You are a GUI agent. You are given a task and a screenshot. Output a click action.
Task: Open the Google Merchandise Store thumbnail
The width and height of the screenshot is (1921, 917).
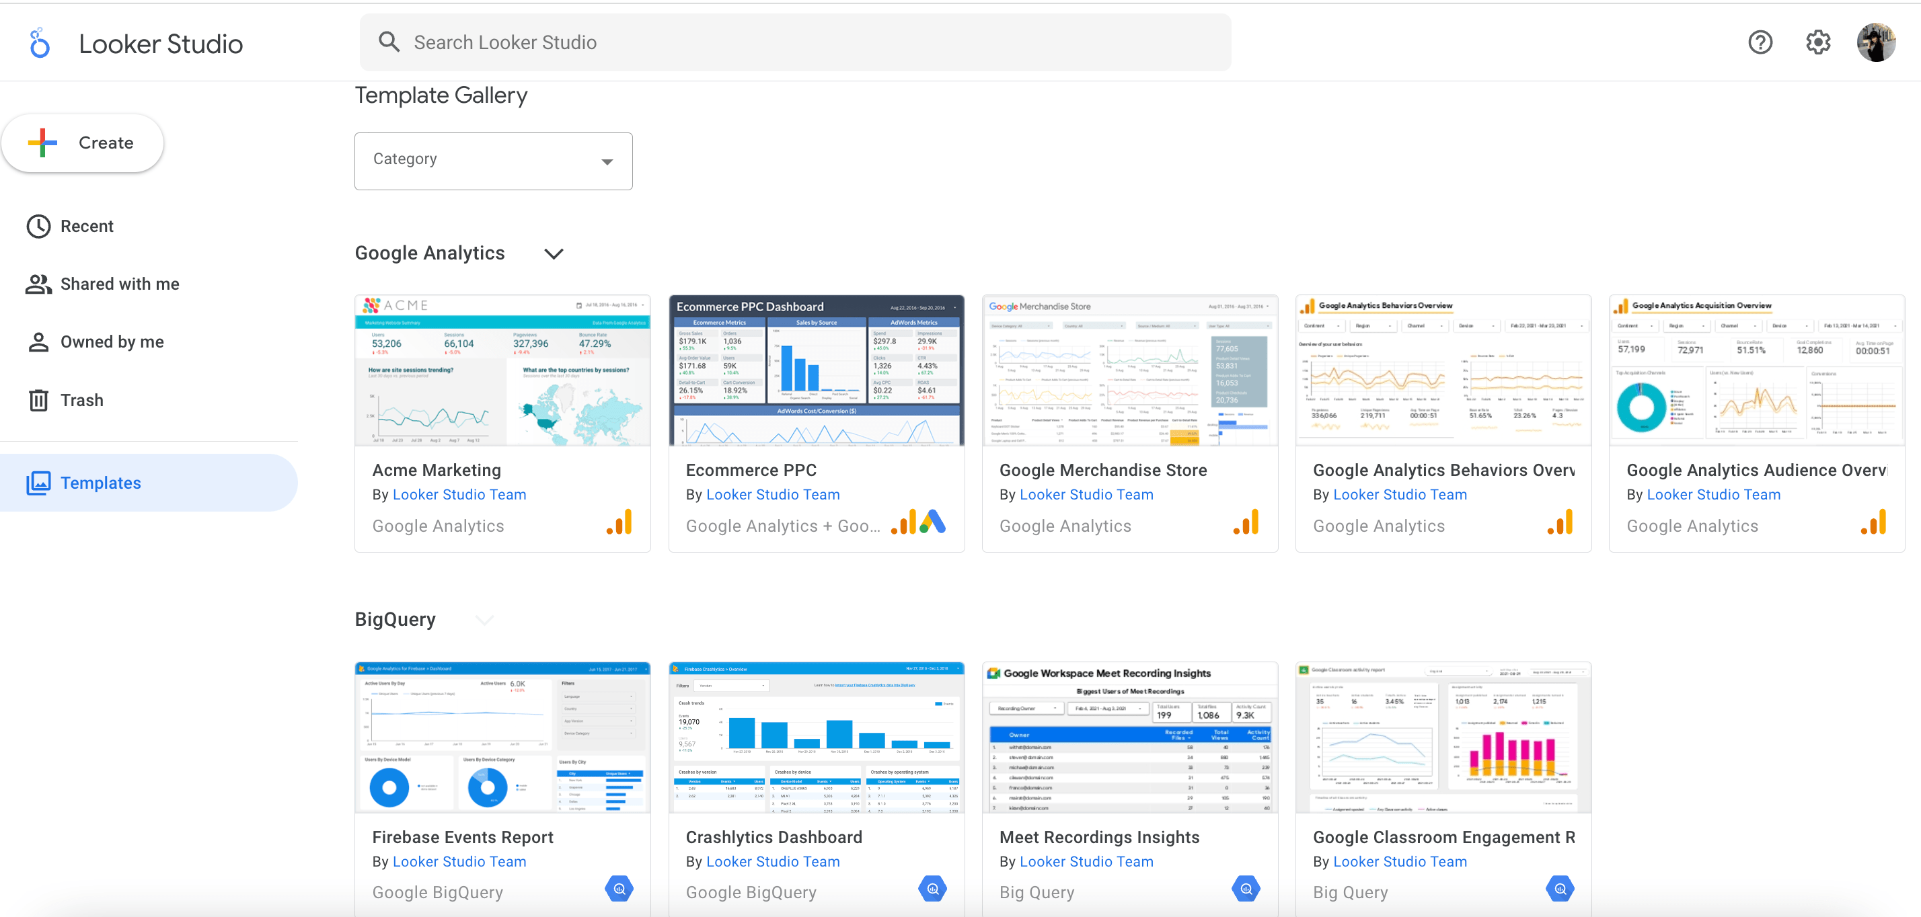pos(1130,370)
